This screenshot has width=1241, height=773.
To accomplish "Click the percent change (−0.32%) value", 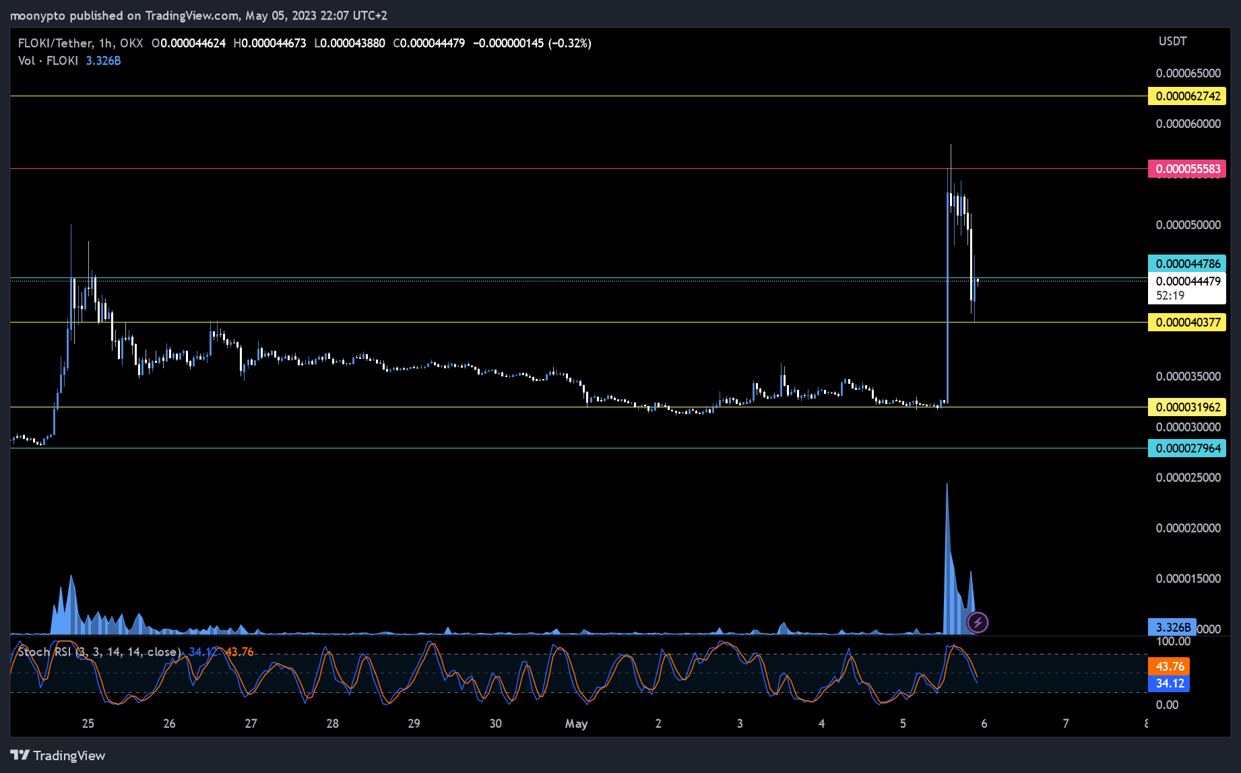I will click(569, 43).
